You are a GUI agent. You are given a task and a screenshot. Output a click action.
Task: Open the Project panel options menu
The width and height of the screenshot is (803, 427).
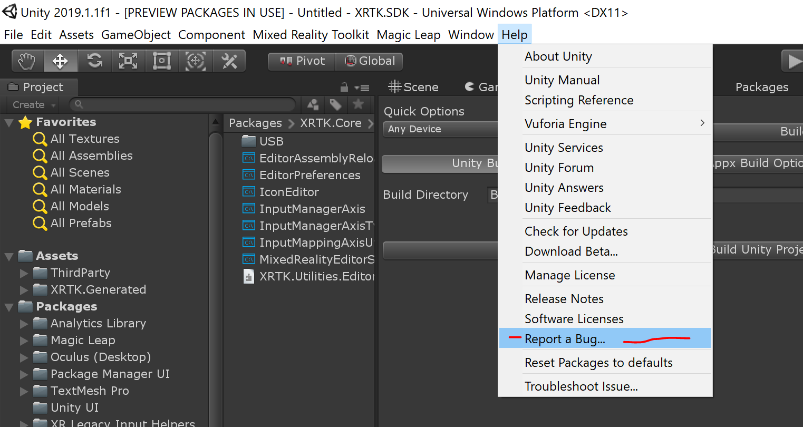[362, 88]
